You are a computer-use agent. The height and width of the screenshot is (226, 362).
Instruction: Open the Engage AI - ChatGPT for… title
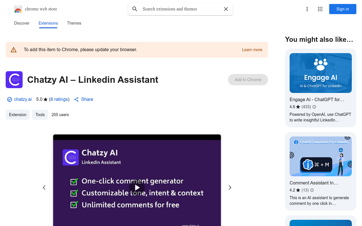pos(317,100)
